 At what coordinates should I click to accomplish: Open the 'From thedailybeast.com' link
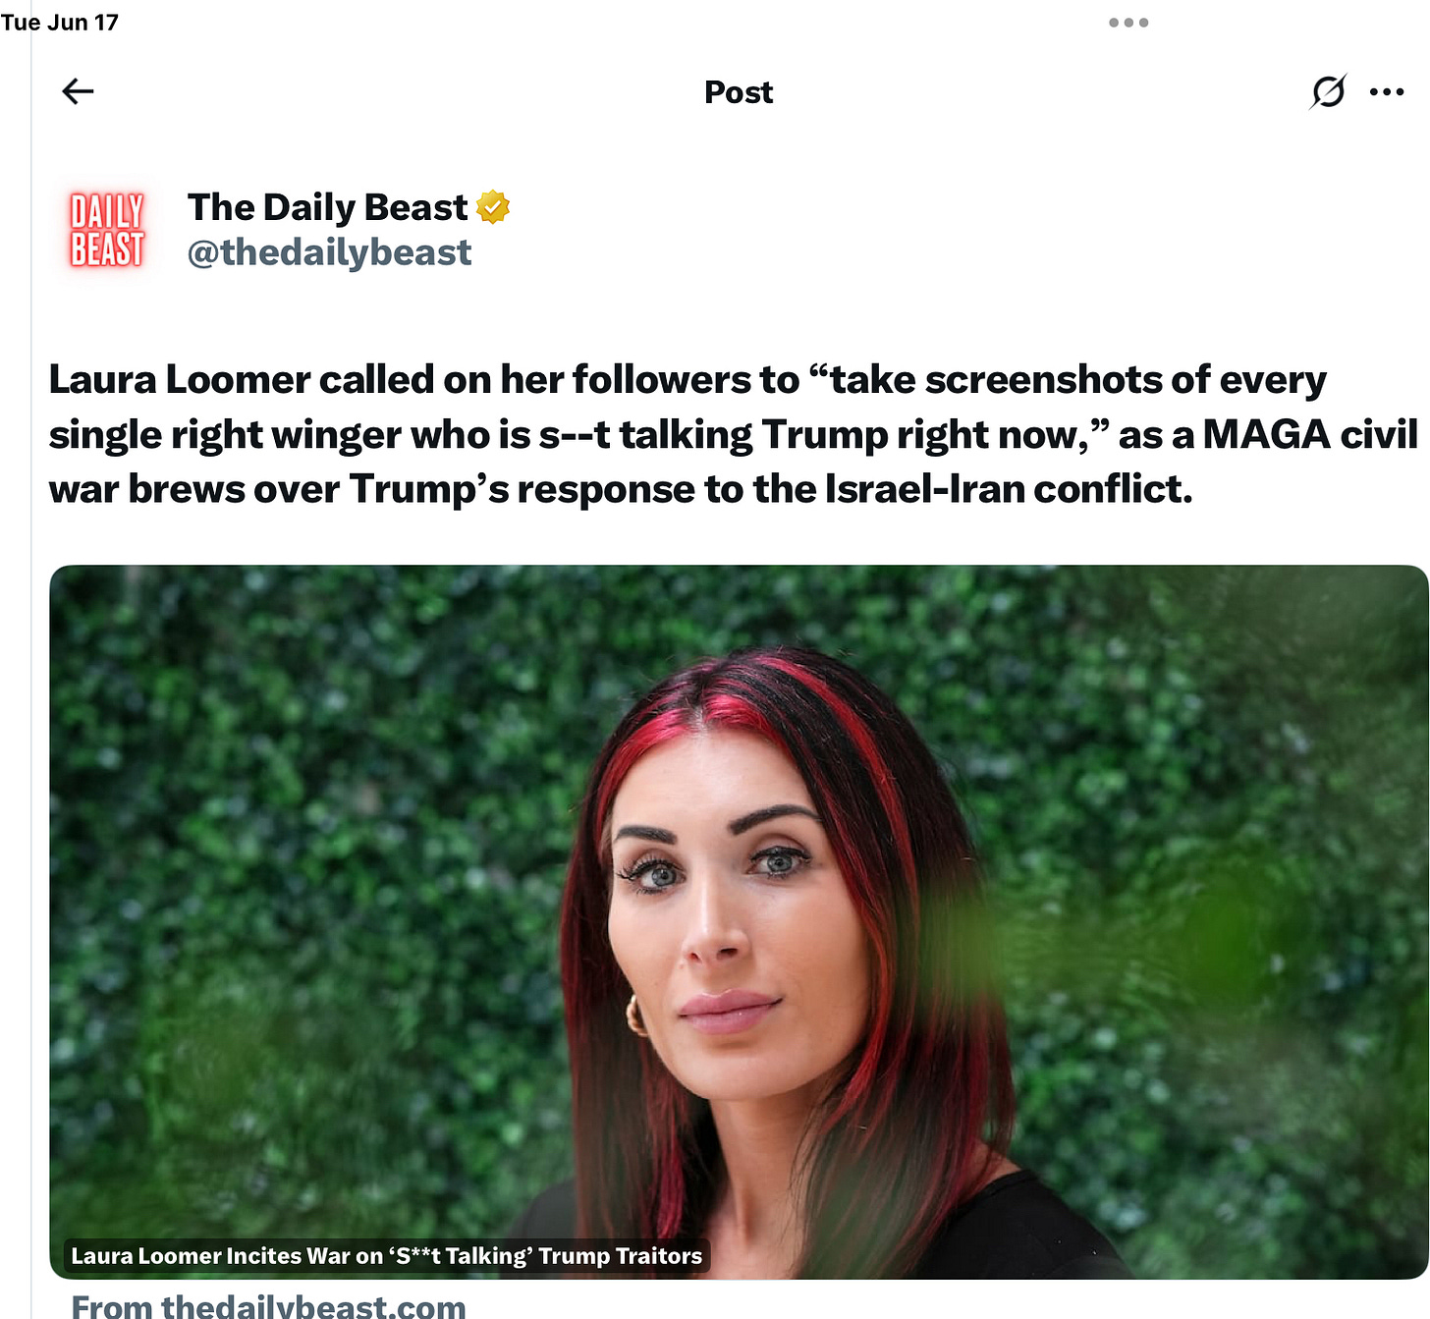click(268, 1305)
